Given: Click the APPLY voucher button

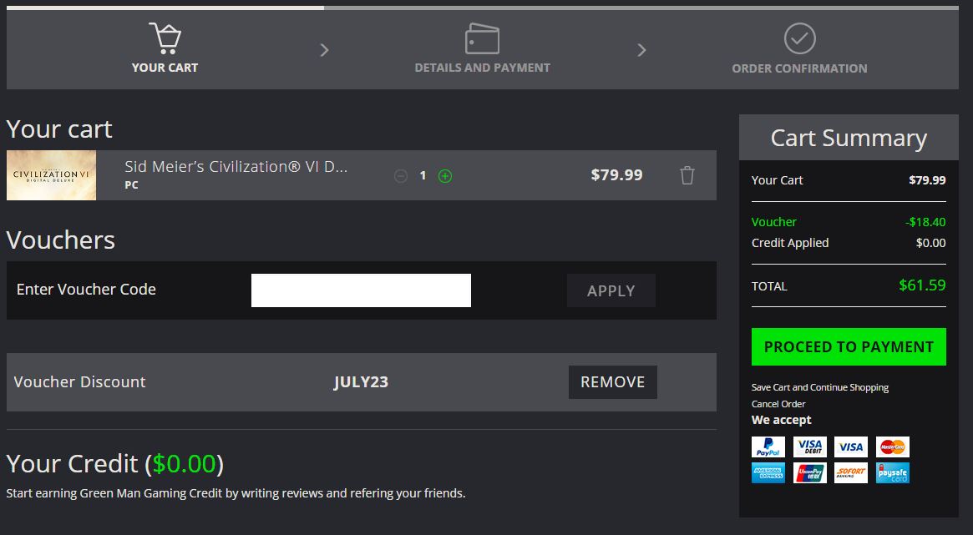Looking at the screenshot, I should click(x=611, y=290).
